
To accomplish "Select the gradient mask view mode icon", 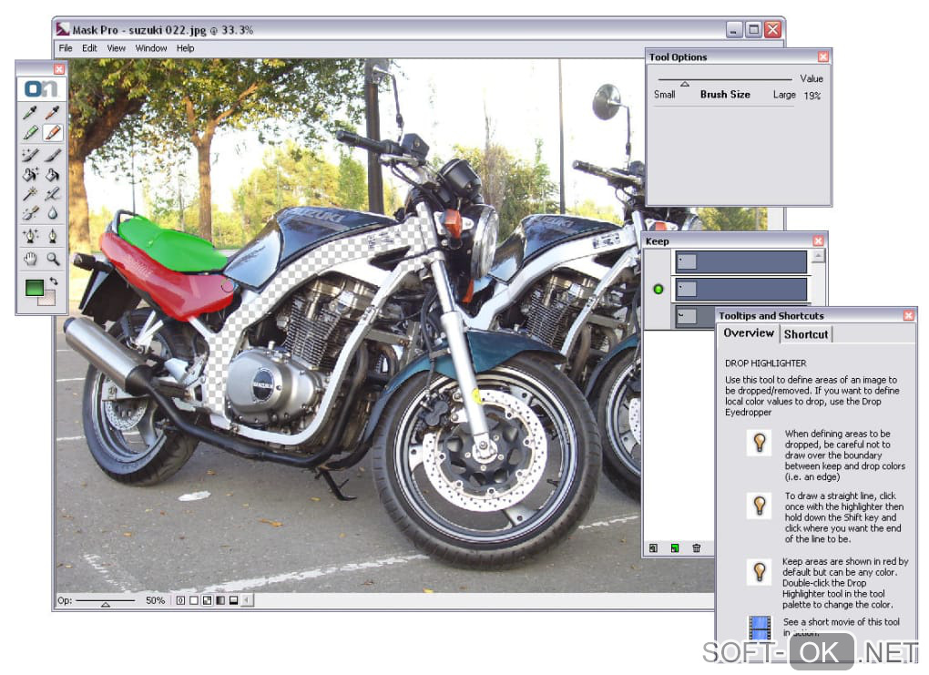I will [x=220, y=600].
